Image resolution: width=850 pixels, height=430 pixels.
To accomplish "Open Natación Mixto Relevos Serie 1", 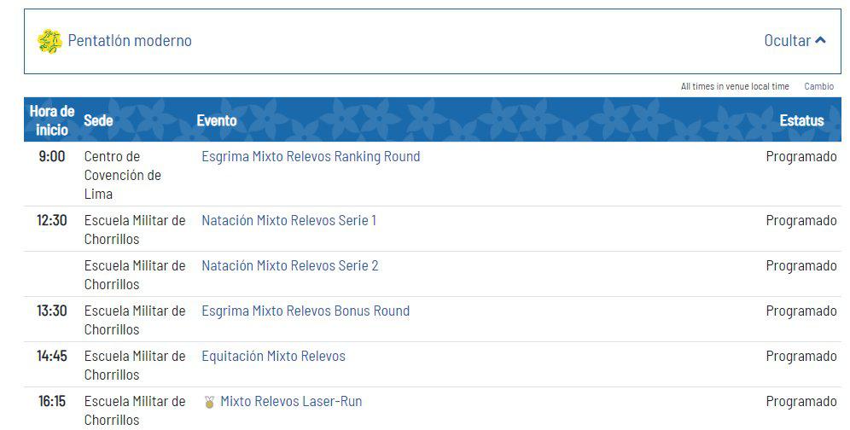I will pyautogui.click(x=288, y=221).
